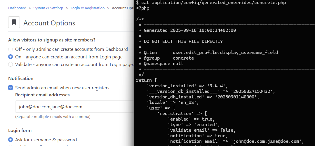This screenshot has width=315, height=146.
Task: Click the Separate multiple emails hint text
Action: pos(53,117)
